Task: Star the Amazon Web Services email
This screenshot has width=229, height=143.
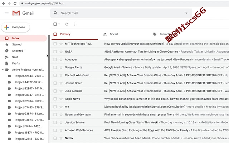Action: point(61,130)
